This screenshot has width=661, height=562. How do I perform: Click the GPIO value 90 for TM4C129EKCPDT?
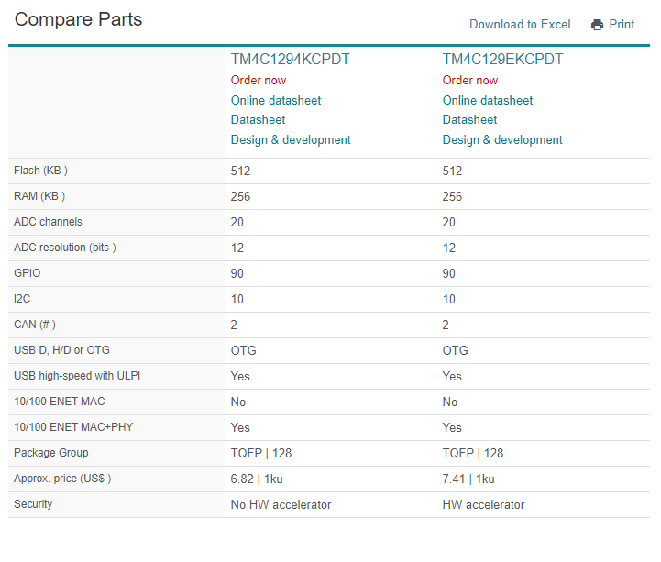[x=448, y=273]
